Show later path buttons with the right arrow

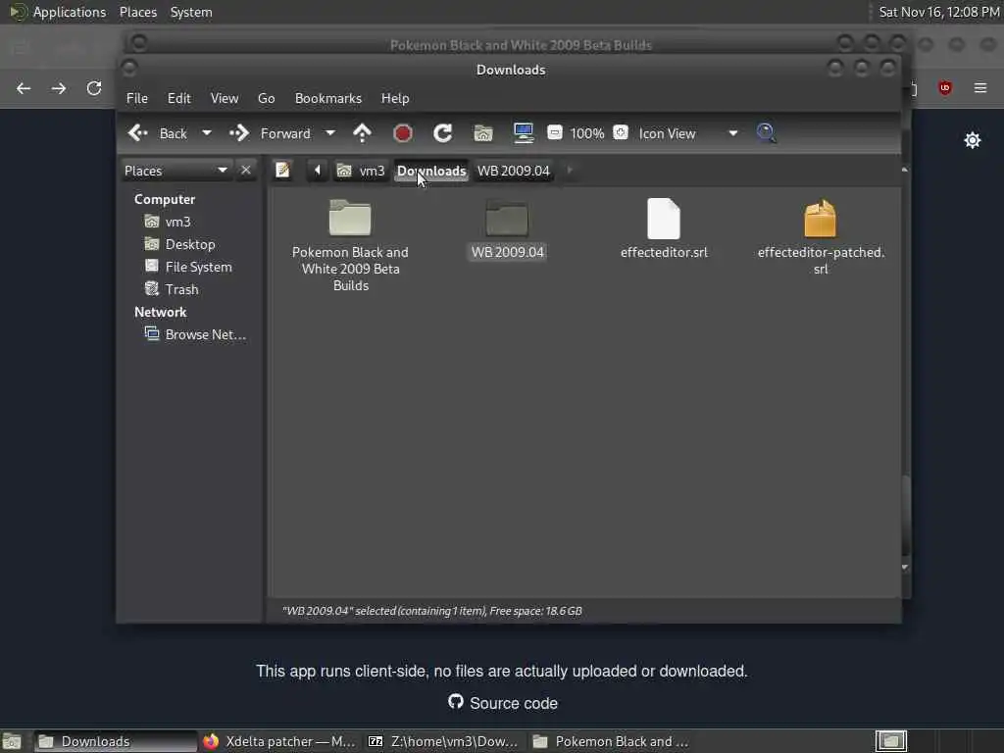tap(570, 171)
